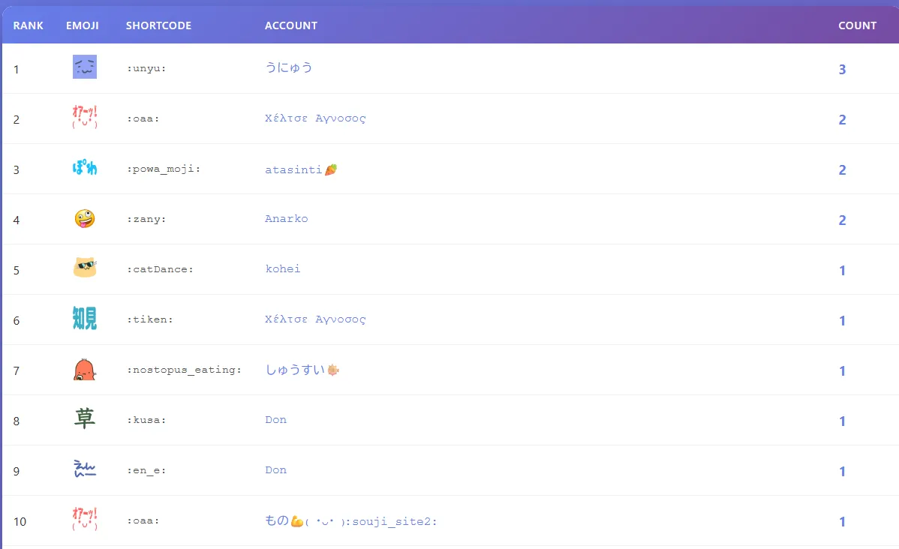The height and width of the screenshot is (549, 899).
Task: Open the うにゅう account link
Action: (288, 68)
